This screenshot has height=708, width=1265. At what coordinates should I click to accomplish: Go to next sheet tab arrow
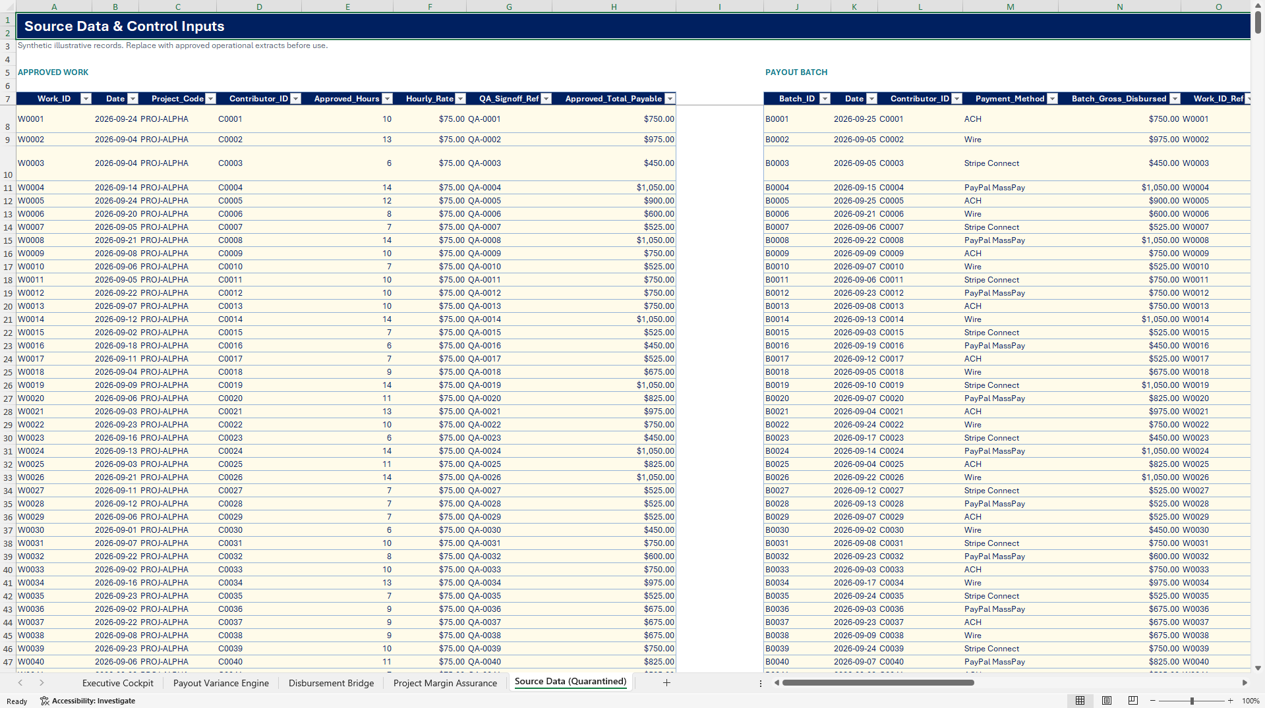point(42,683)
